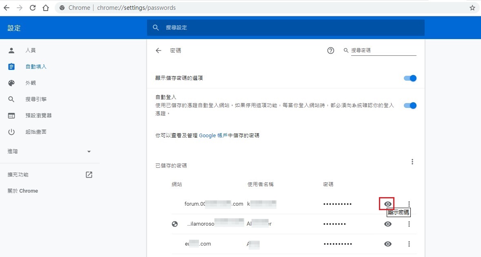Click the magnifier icon beside 搜尋密碼
The height and width of the screenshot is (257, 481).
coord(346,51)
